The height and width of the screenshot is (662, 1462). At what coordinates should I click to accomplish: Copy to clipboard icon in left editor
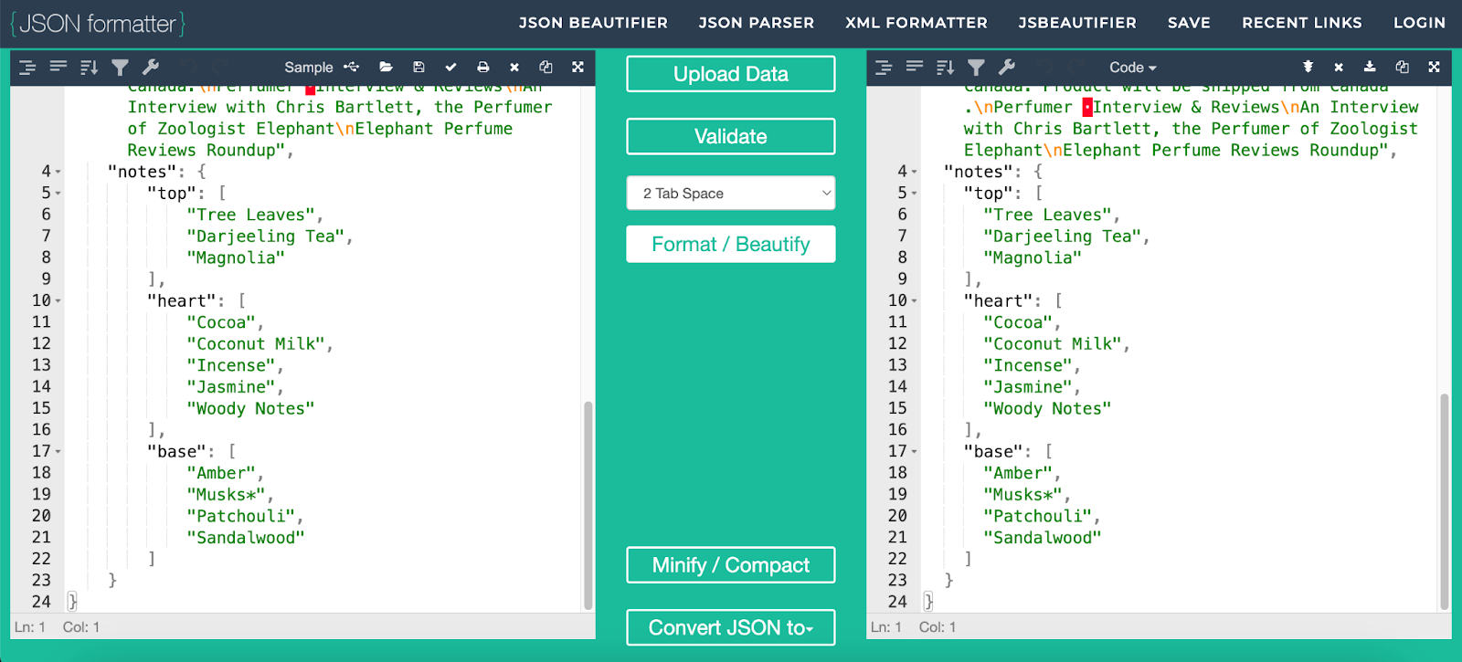point(546,67)
